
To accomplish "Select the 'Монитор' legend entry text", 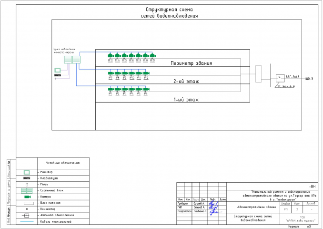I will (x=46, y=172).
